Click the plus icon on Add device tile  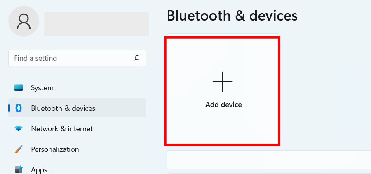pyautogui.click(x=223, y=82)
